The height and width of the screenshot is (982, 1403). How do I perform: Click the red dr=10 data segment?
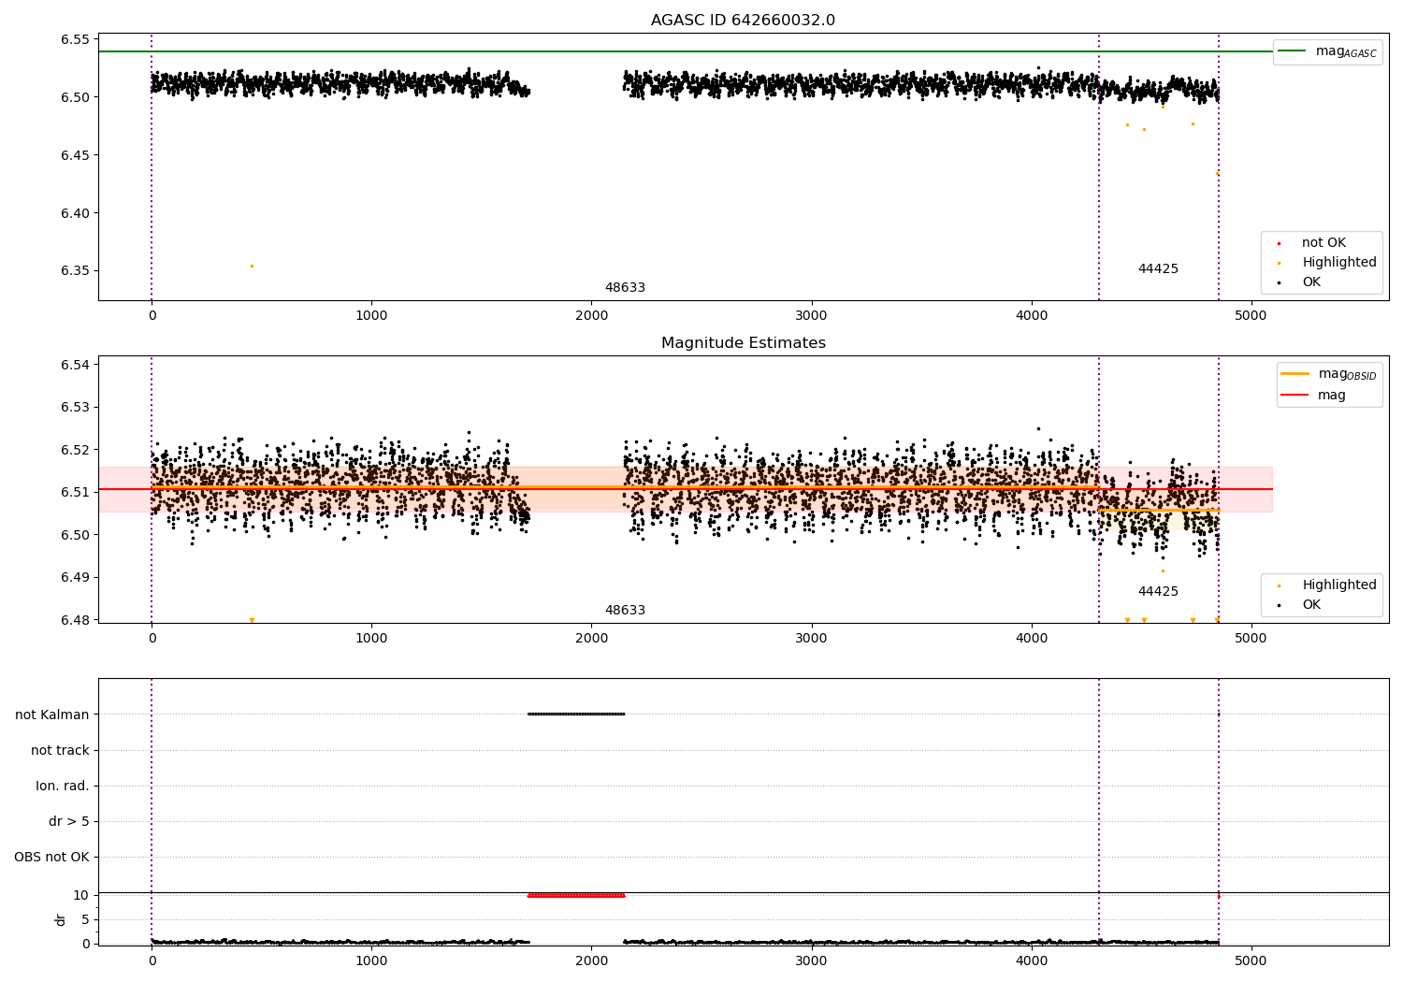click(576, 895)
